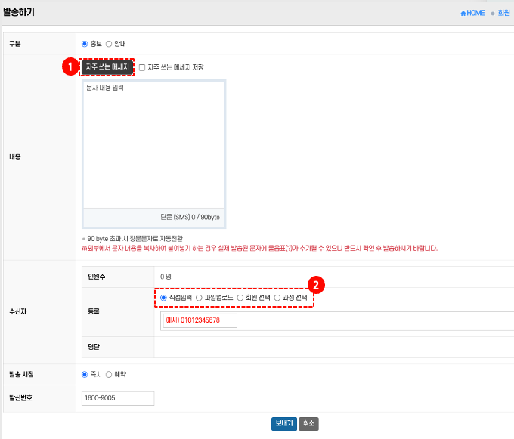Open the 자주 쓰는 메세지 button

click(x=107, y=67)
